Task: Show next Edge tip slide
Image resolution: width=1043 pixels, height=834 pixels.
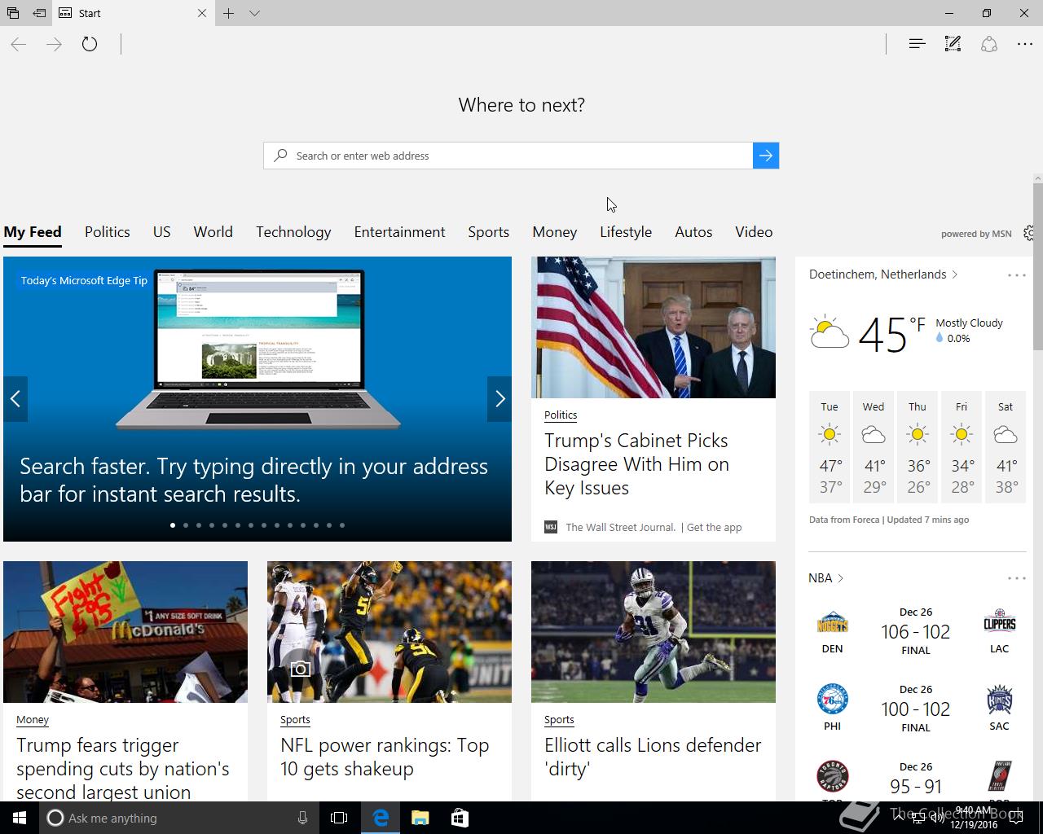Action: (499, 398)
